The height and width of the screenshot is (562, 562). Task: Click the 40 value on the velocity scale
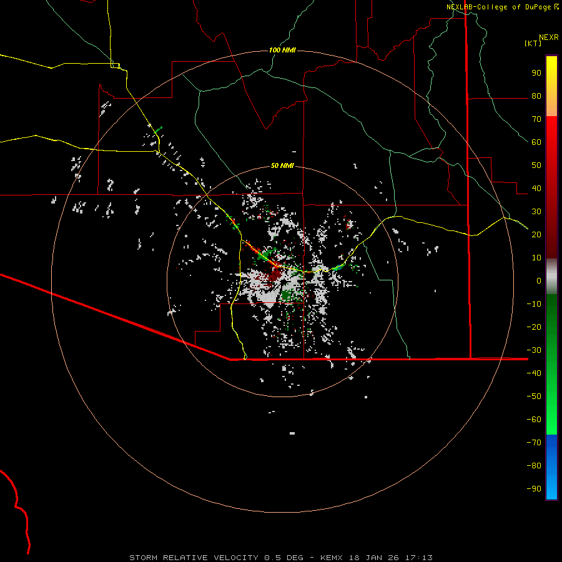pos(536,188)
